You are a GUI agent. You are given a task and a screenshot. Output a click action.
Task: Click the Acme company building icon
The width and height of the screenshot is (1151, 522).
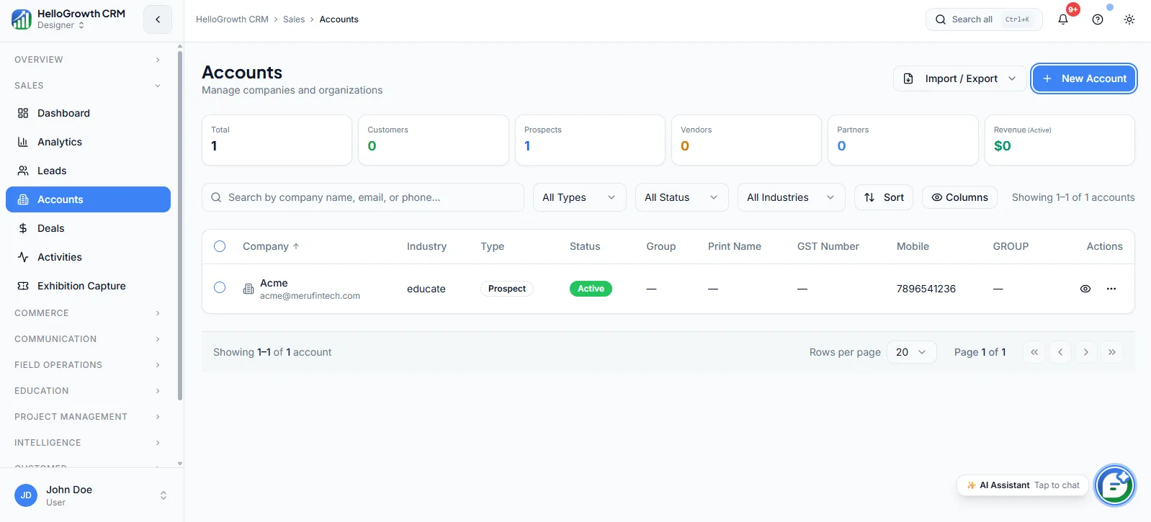point(248,289)
